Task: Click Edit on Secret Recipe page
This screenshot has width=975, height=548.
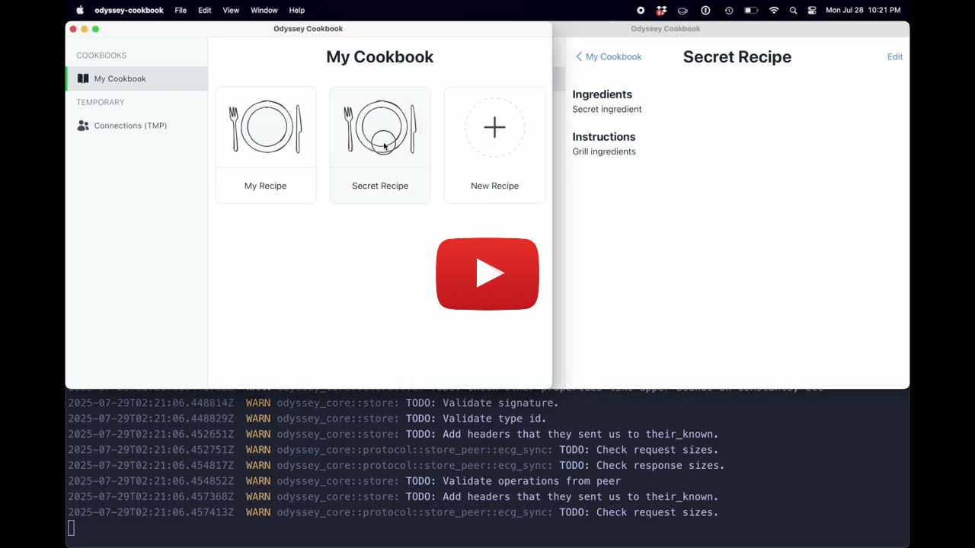Action: pyautogui.click(x=894, y=56)
